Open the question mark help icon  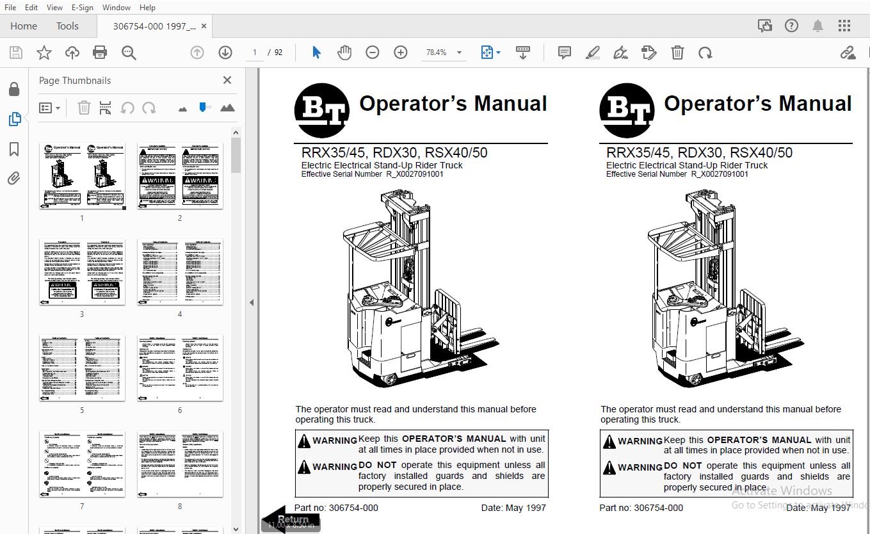click(x=792, y=26)
